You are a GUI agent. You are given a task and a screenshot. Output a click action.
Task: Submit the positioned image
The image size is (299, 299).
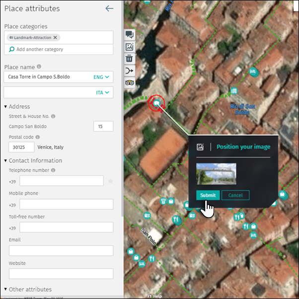[x=208, y=195]
